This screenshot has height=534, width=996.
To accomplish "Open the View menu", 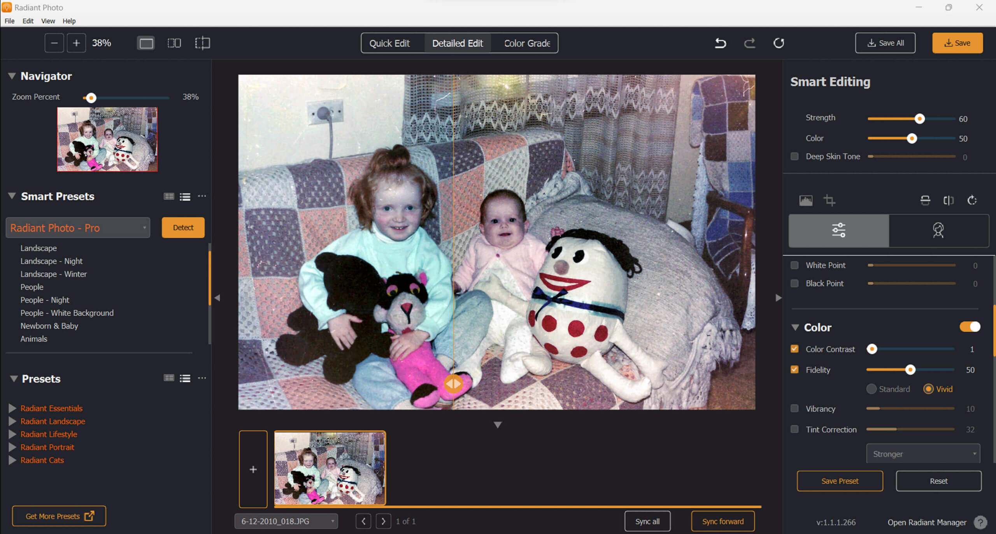I will (x=48, y=21).
